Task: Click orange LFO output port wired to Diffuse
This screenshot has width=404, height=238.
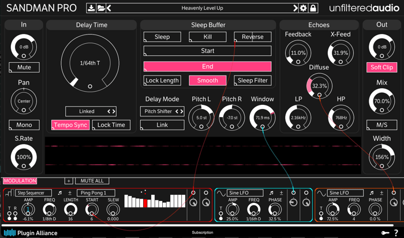Action: click(x=394, y=192)
